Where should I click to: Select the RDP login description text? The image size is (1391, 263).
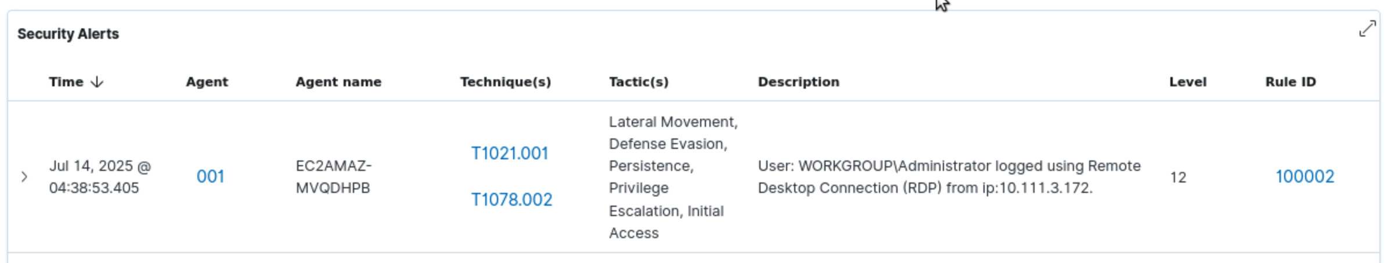coord(949,177)
